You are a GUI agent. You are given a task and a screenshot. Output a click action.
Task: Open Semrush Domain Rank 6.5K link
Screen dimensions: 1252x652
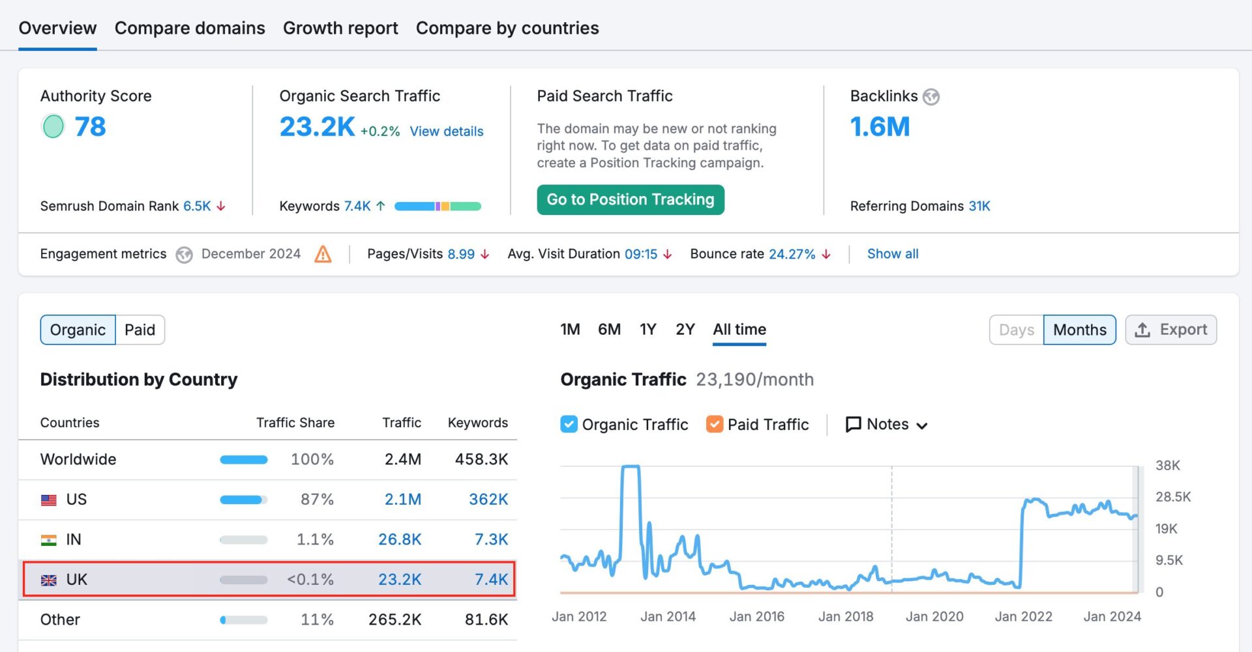[x=197, y=206]
